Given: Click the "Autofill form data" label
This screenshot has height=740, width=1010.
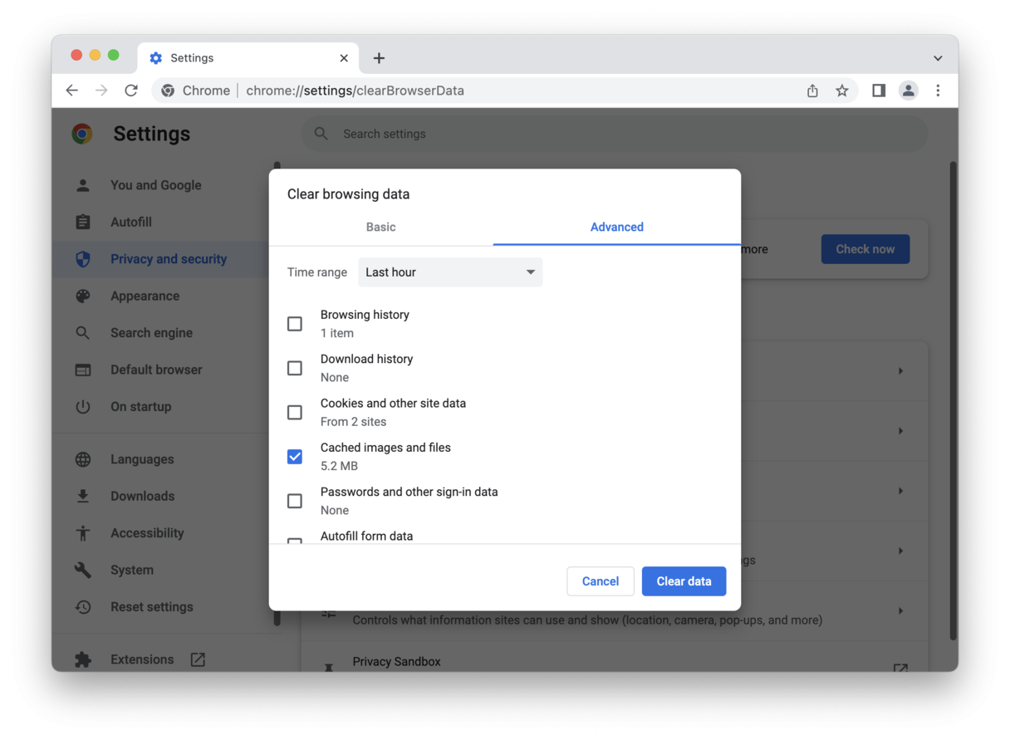Looking at the screenshot, I should click(x=366, y=537).
